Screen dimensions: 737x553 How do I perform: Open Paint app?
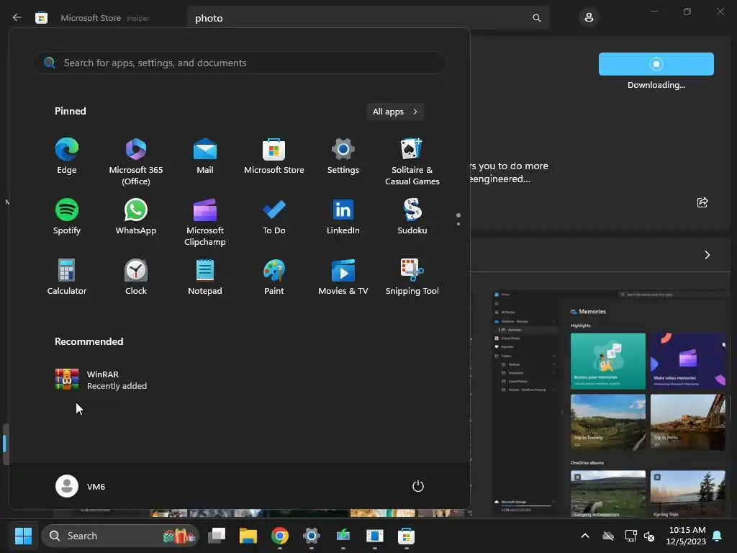click(274, 277)
